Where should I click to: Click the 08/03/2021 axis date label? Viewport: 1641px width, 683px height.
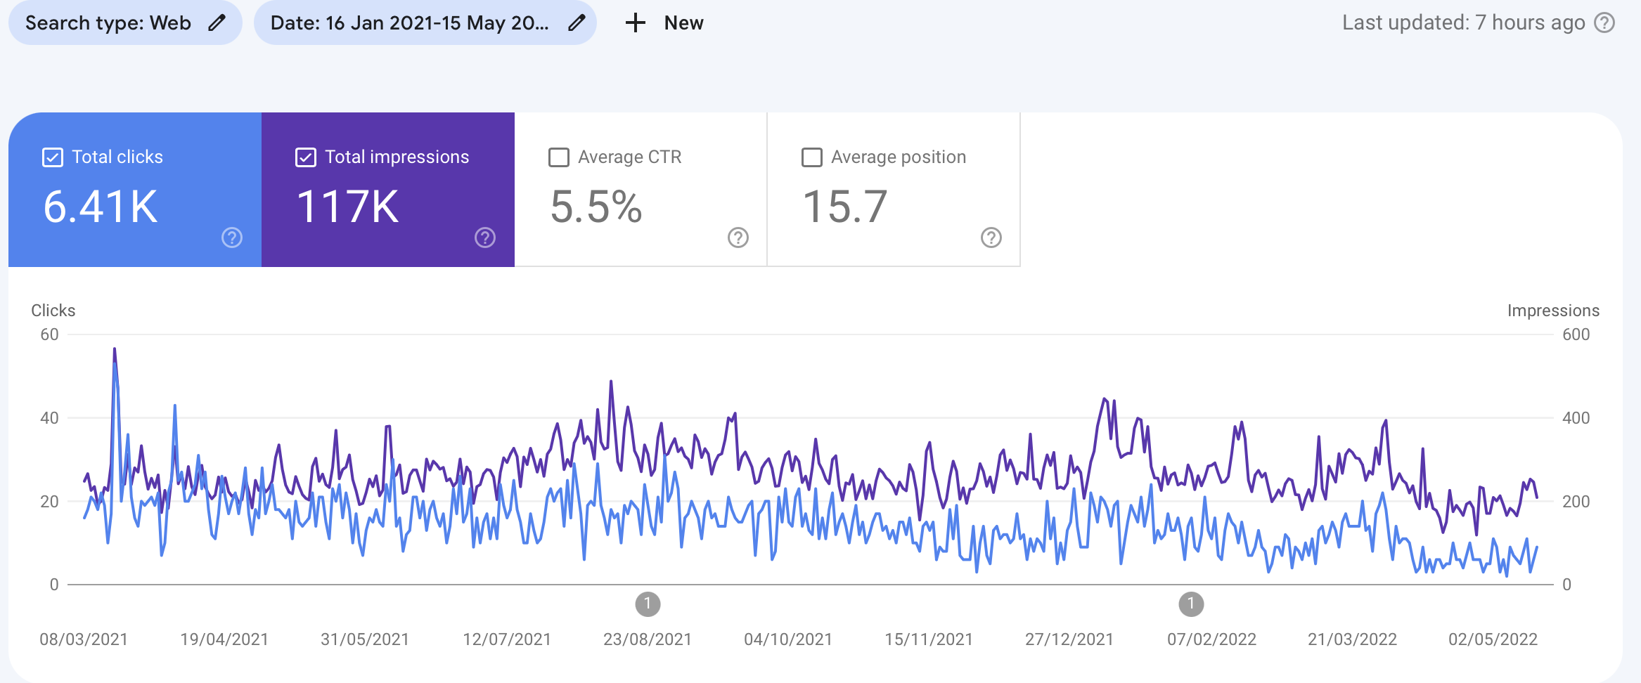coord(84,639)
